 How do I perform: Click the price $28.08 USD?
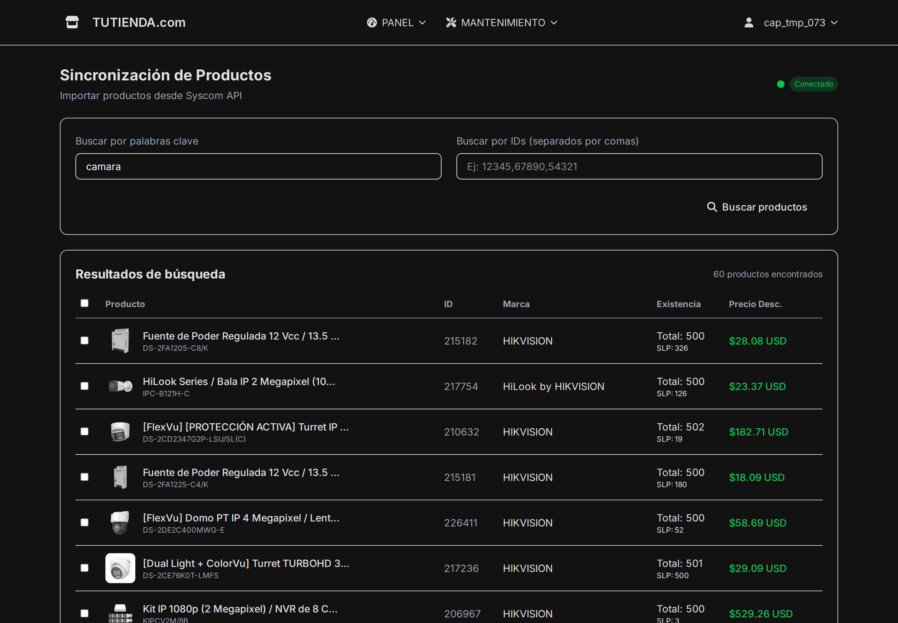point(758,341)
